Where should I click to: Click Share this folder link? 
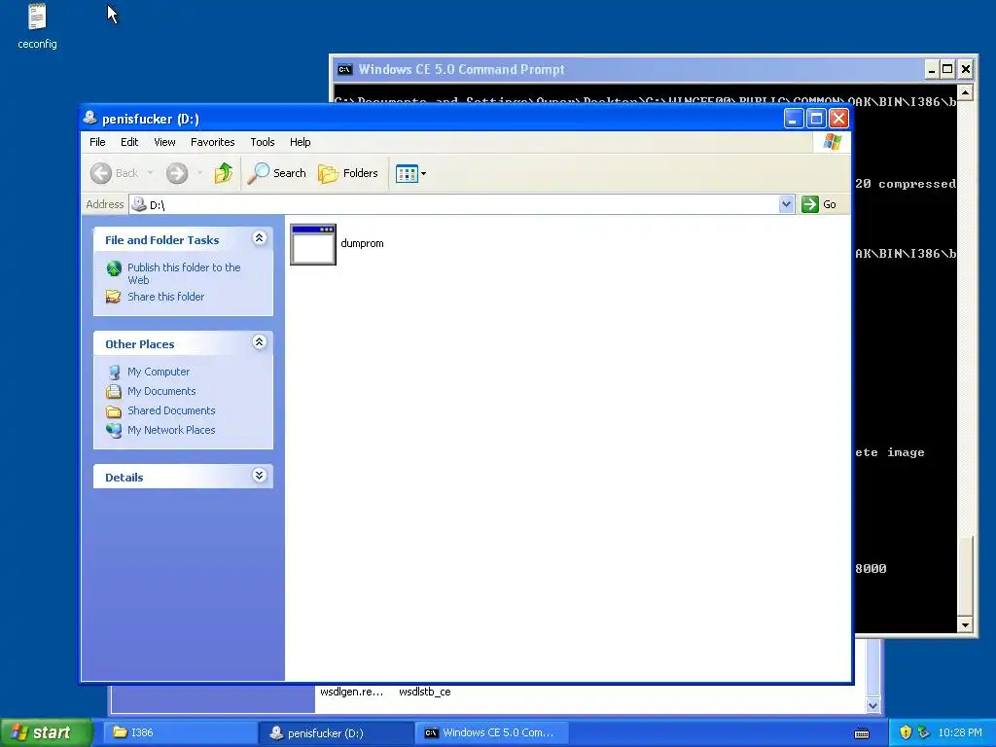[x=165, y=297]
